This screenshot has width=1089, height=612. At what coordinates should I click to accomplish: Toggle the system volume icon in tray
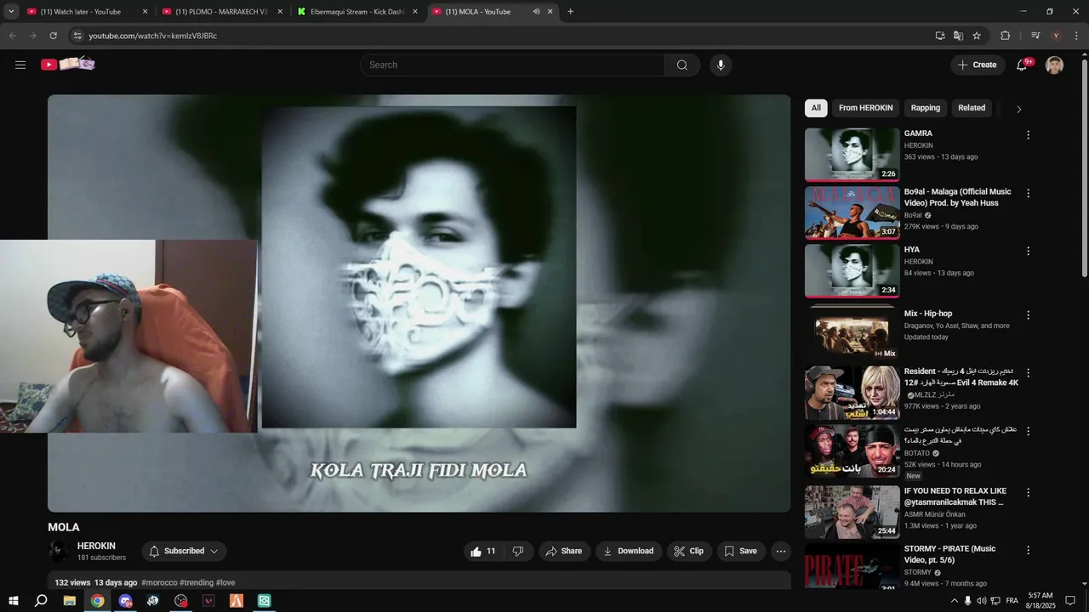(982, 601)
